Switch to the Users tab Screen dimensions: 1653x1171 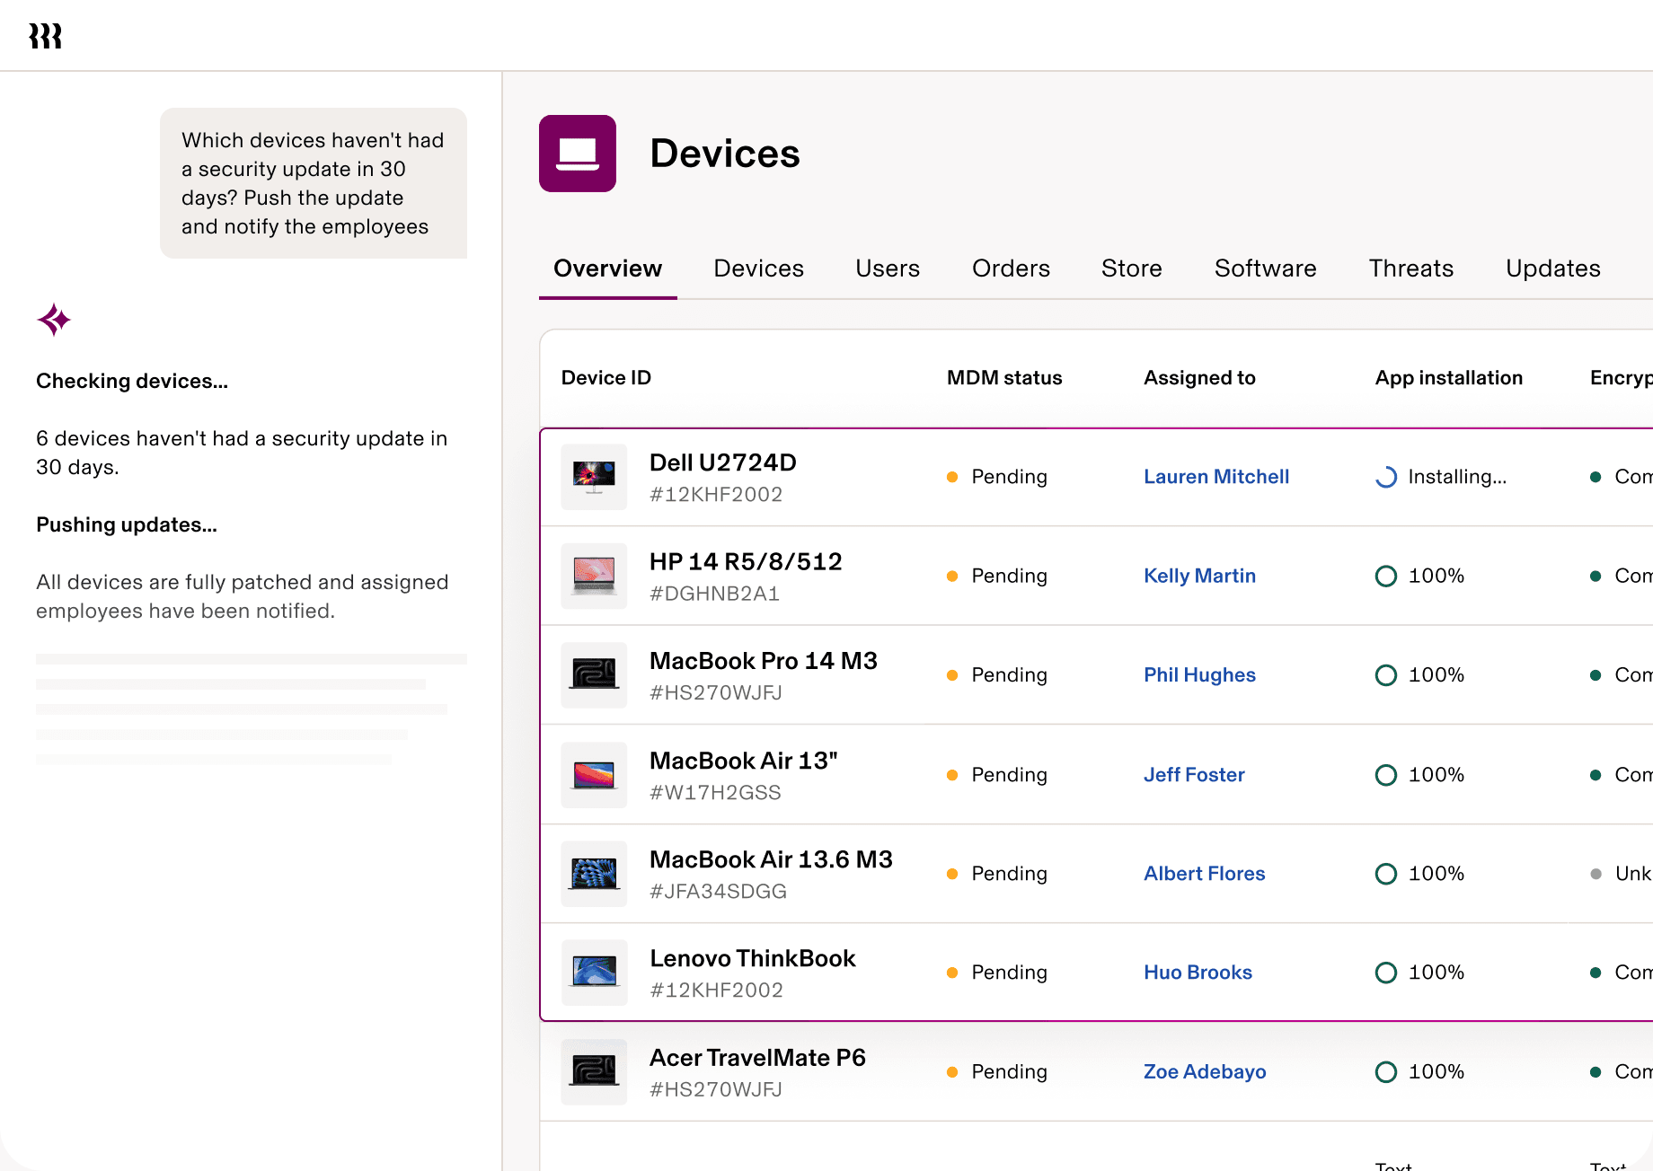click(x=888, y=269)
